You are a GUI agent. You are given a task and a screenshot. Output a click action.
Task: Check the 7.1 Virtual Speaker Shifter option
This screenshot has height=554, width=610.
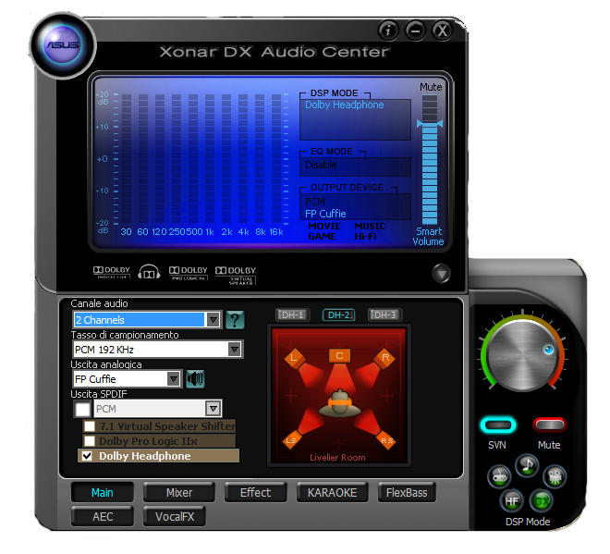[x=90, y=426]
